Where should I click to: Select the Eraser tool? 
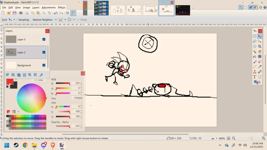pos(260,62)
